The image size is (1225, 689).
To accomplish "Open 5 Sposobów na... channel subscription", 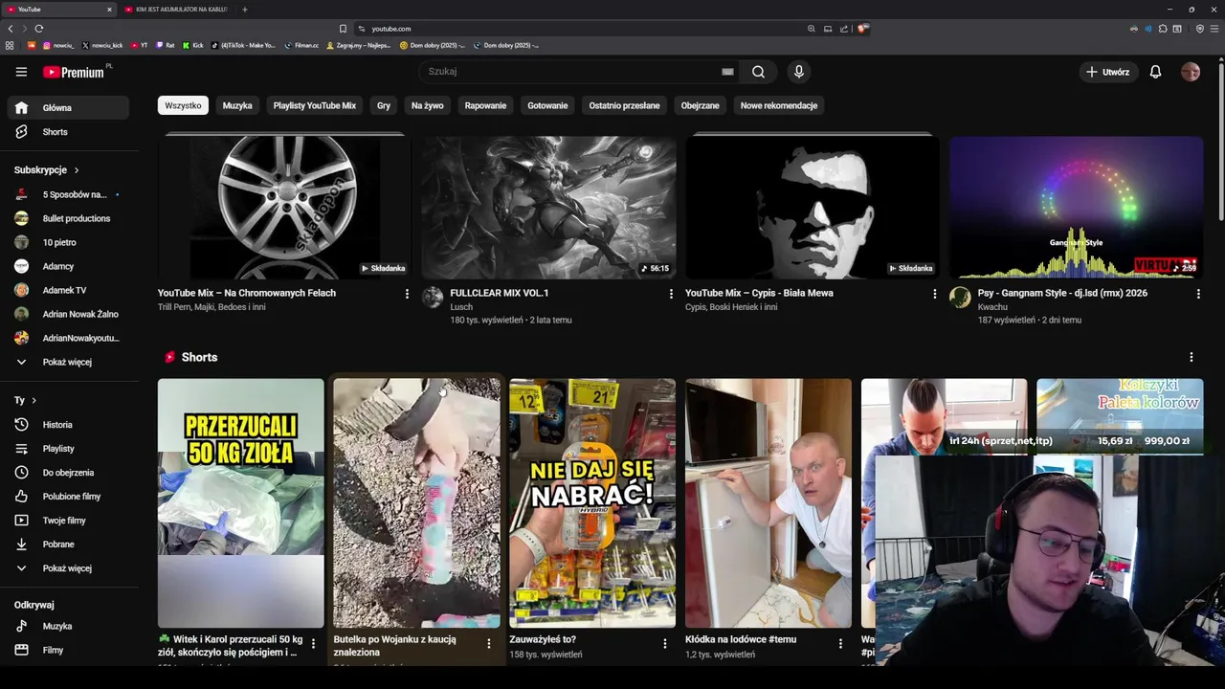I will pos(68,195).
